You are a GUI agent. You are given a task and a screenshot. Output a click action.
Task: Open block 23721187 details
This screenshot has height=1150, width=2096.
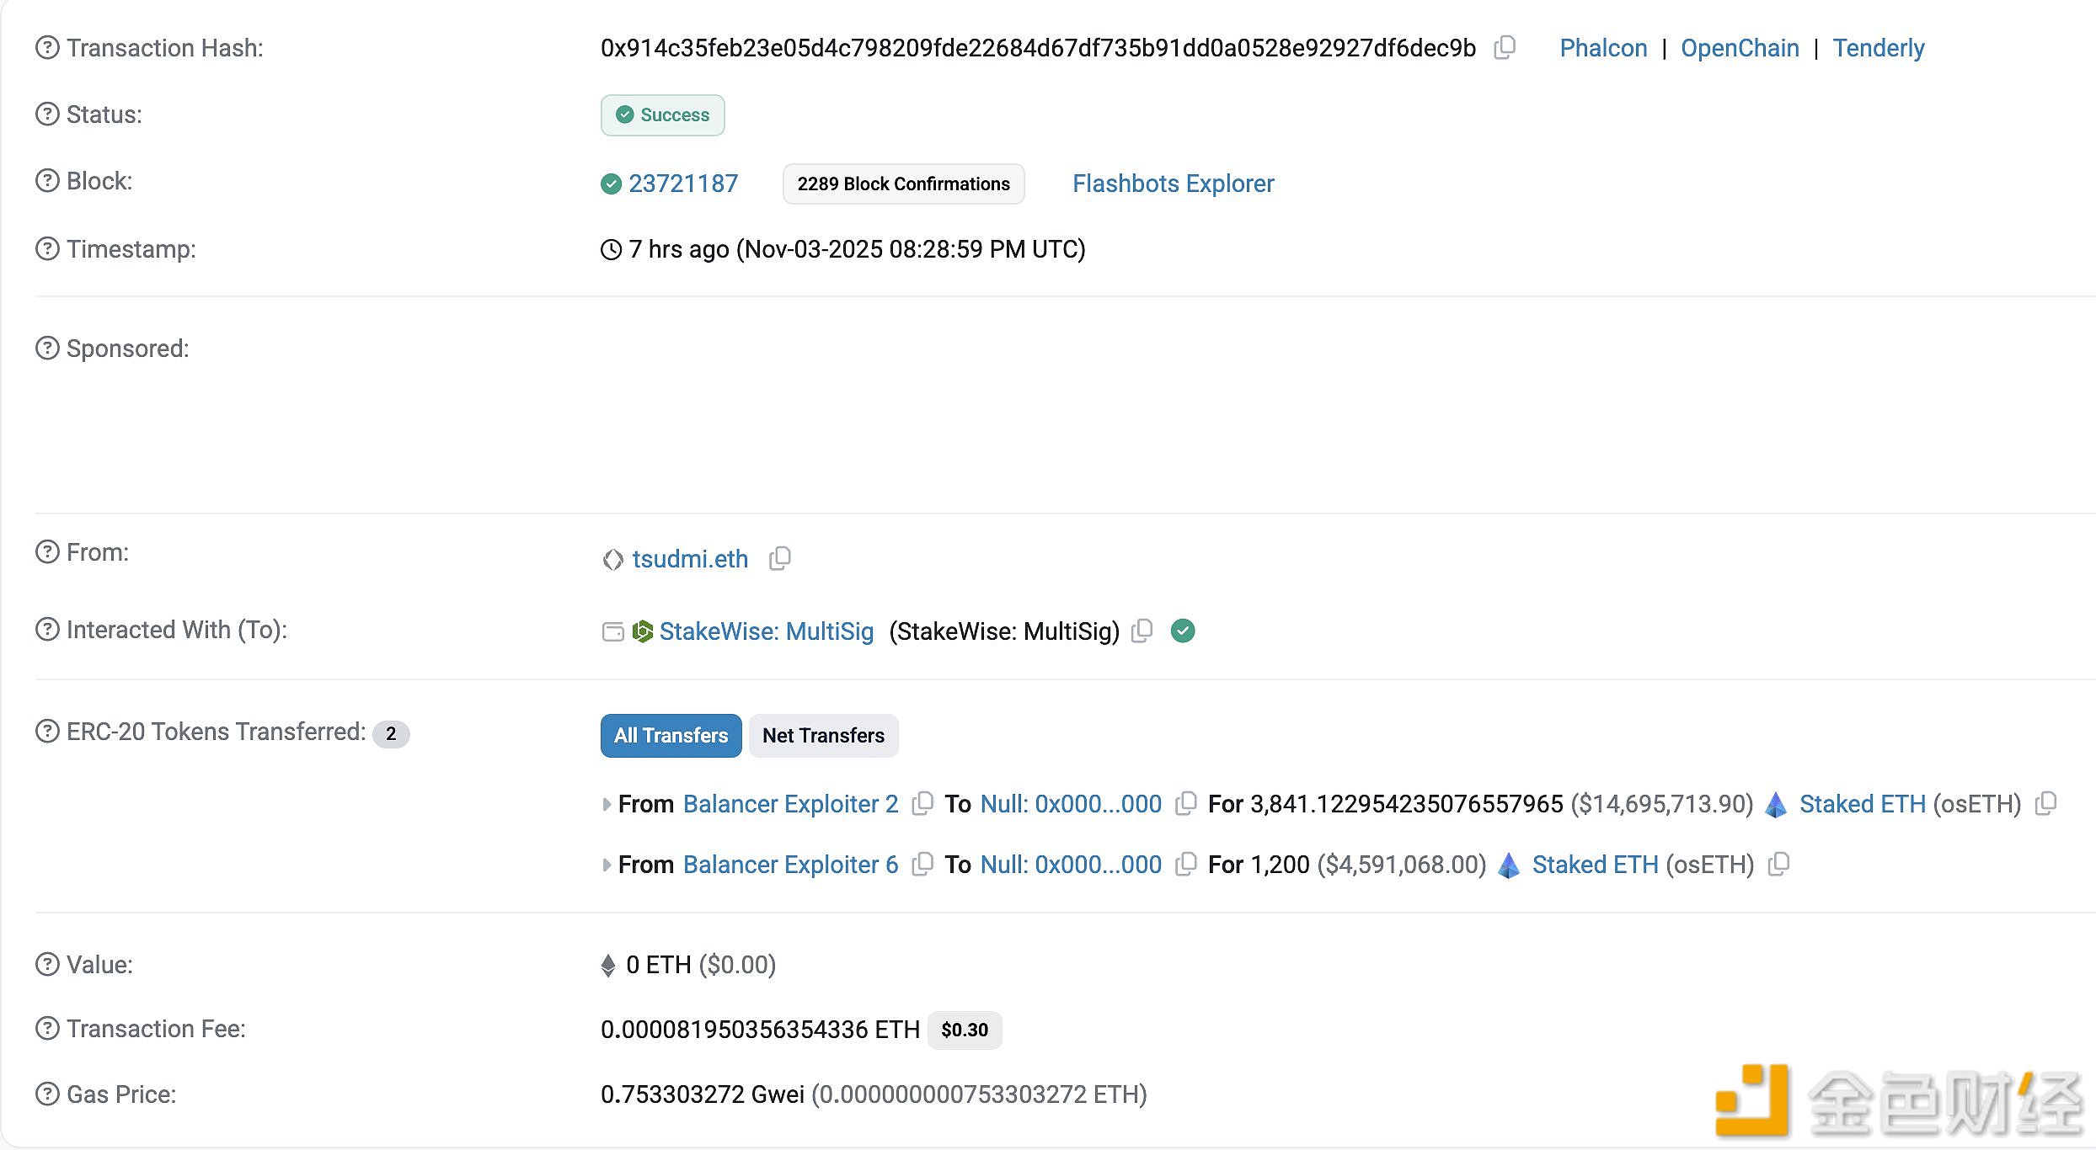point(682,184)
